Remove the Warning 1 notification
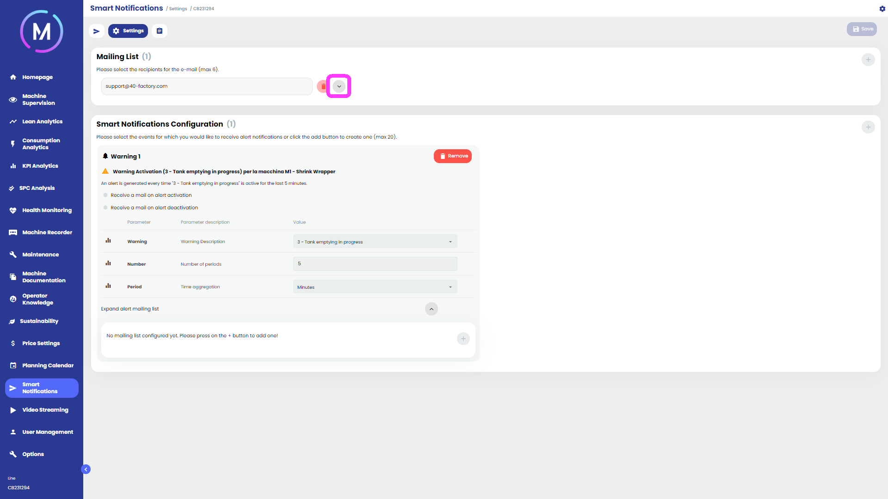This screenshot has height=499, width=888. [452, 156]
